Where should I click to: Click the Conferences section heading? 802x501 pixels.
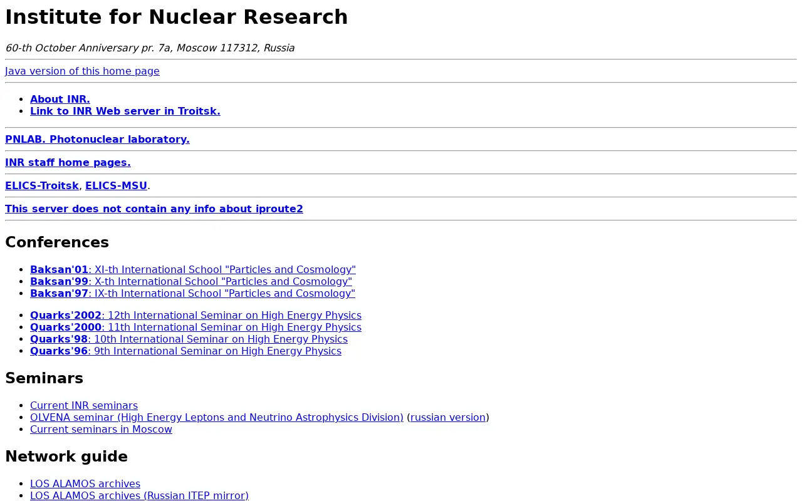57,242
